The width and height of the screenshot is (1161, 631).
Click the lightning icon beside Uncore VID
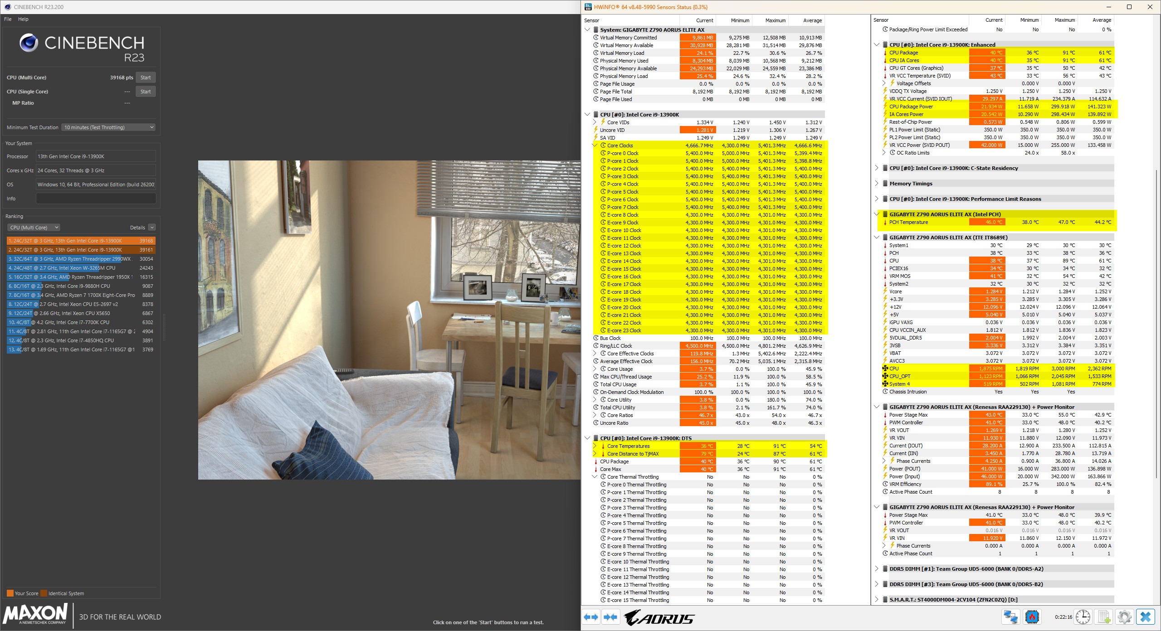(596, 130)
